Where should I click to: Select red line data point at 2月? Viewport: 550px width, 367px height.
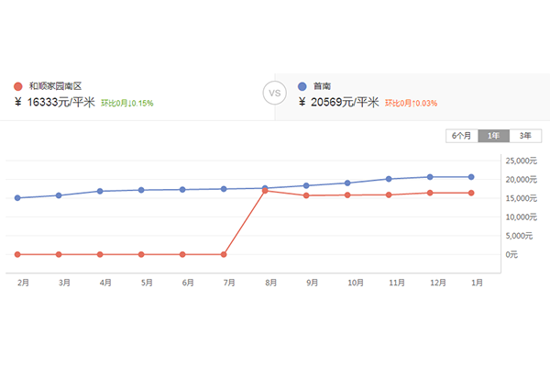[x=17, y=254]
